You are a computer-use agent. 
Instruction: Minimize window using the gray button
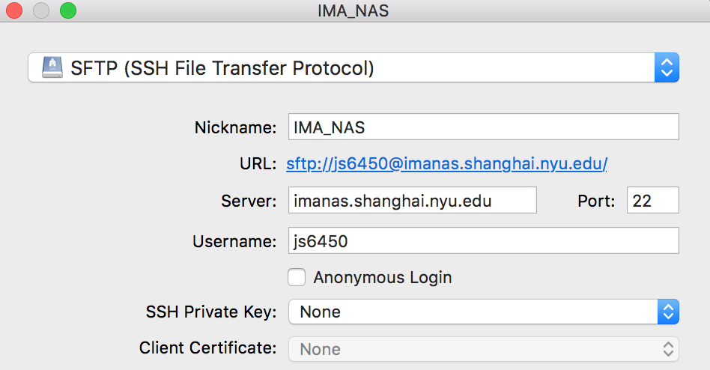pos(41,10)
